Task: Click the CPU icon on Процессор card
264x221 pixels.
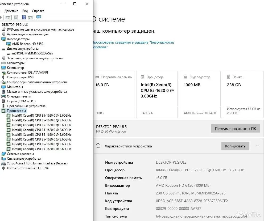Action: point(142,77)
